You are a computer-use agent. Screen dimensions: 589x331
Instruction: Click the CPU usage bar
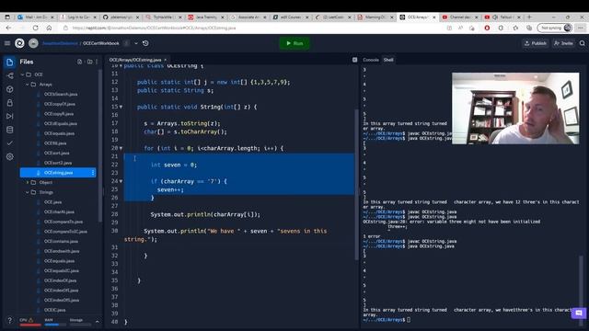[x=30, y=325]
